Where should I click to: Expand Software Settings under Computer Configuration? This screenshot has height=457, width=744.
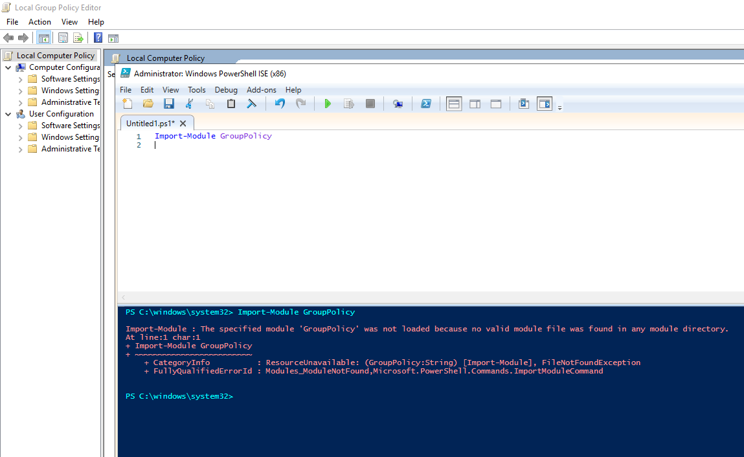coord(21,79)
